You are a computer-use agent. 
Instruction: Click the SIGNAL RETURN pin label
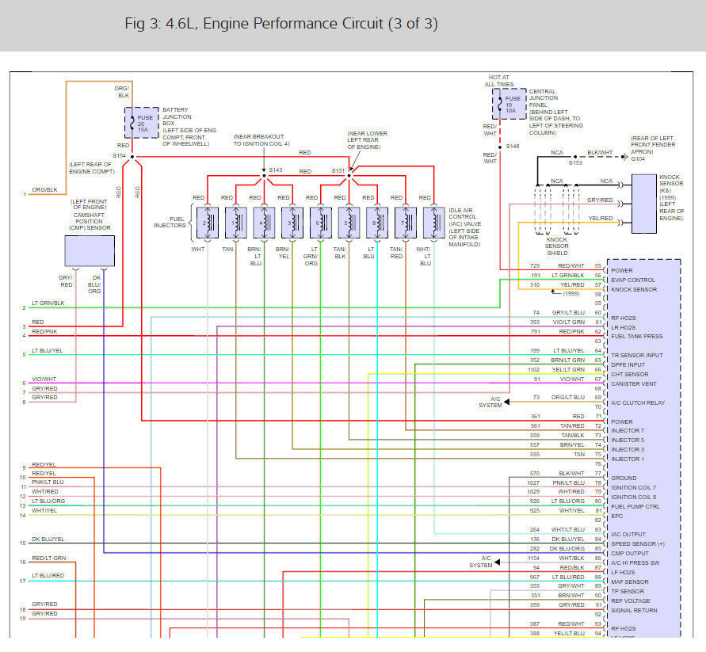(634, 610)
